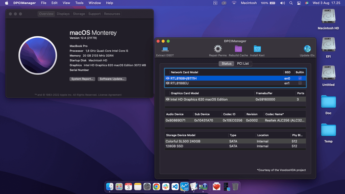The height and width of the screenshot is (194, 345).
Task: Click the volume icon in menu bar
Action: tap(282, 3)
